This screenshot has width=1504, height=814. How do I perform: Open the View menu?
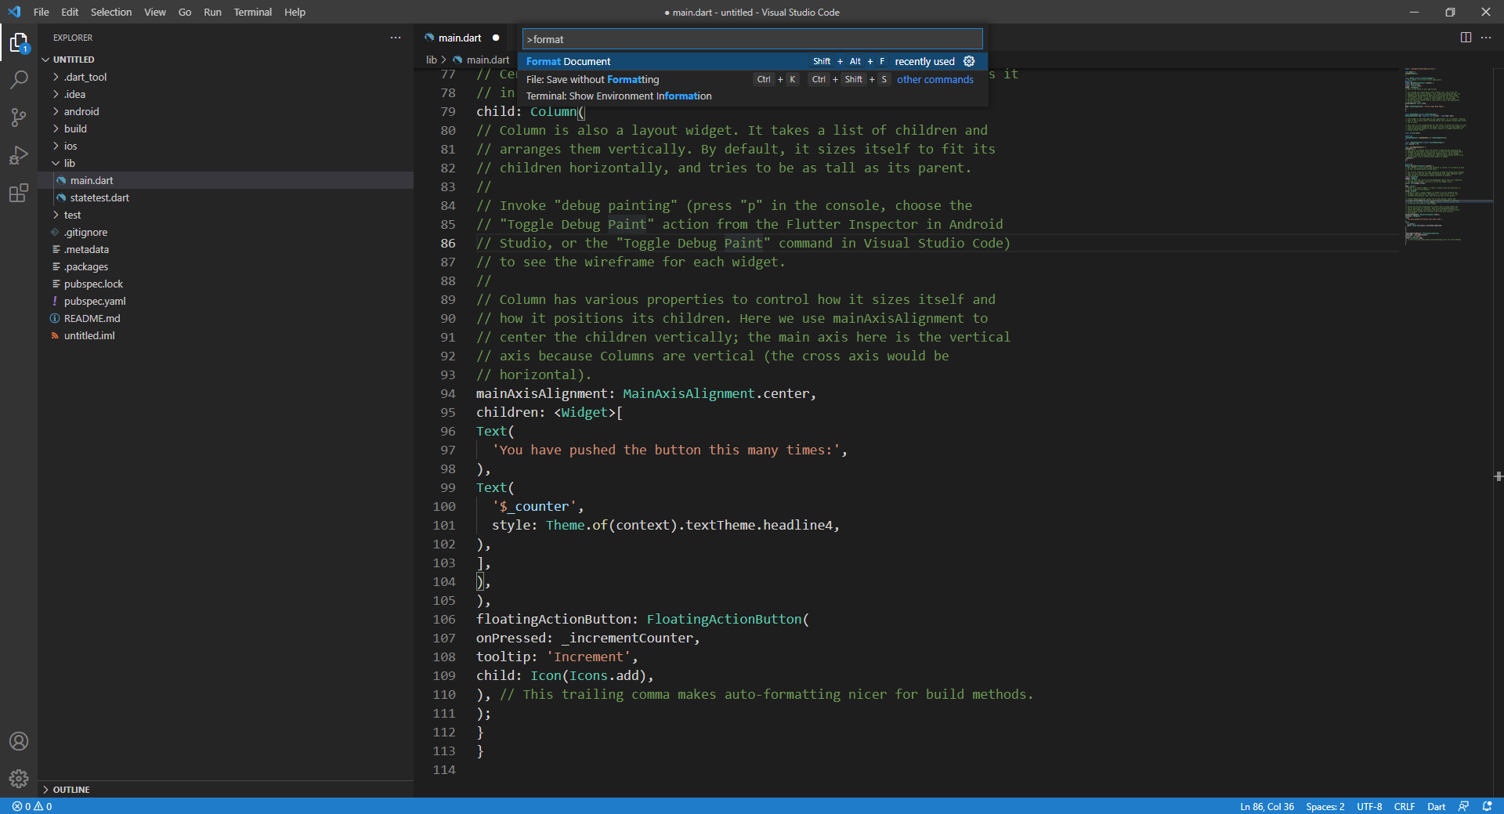[155, 12]
